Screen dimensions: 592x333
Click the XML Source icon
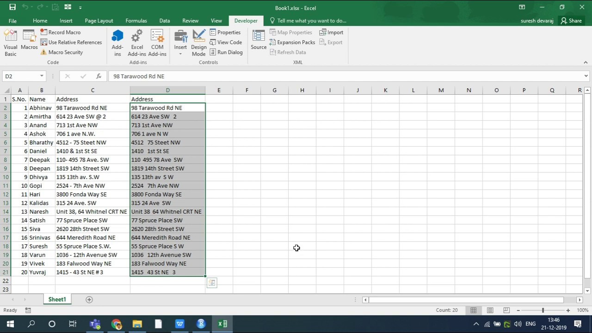point(259,40)
